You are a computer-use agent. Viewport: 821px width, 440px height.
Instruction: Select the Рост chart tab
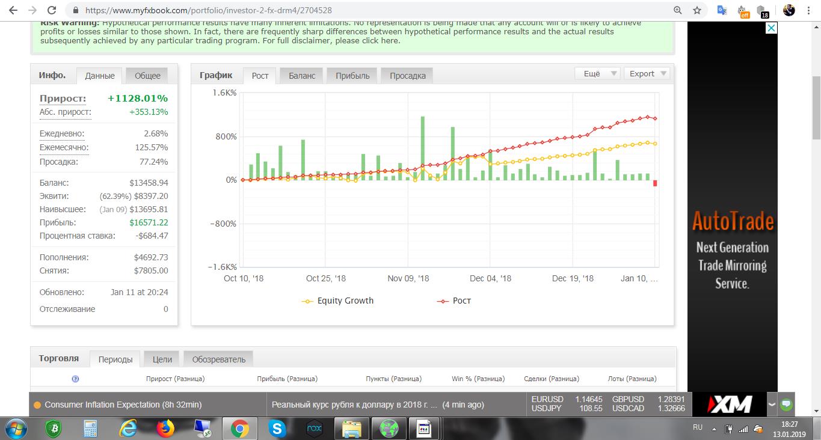pyautogui.click(x=260, y=76)
